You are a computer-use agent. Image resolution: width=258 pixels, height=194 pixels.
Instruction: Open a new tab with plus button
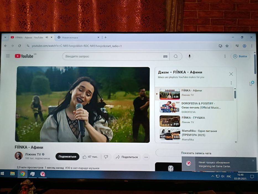[x=105, y=37]
